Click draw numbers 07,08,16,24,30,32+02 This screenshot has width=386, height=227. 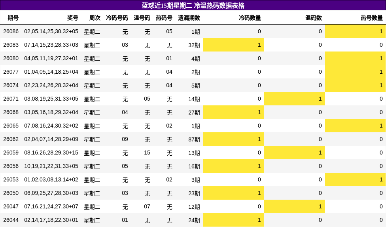(51, 126)
